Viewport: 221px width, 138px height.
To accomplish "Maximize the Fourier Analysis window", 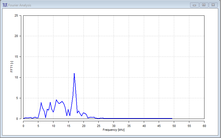I will 204,5.
